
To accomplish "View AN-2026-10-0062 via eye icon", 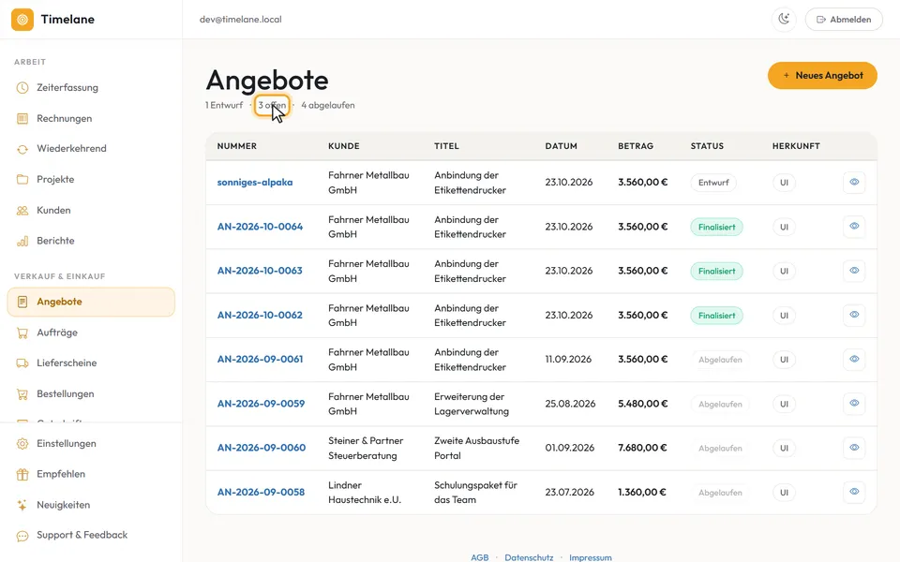I will point(854,315).
